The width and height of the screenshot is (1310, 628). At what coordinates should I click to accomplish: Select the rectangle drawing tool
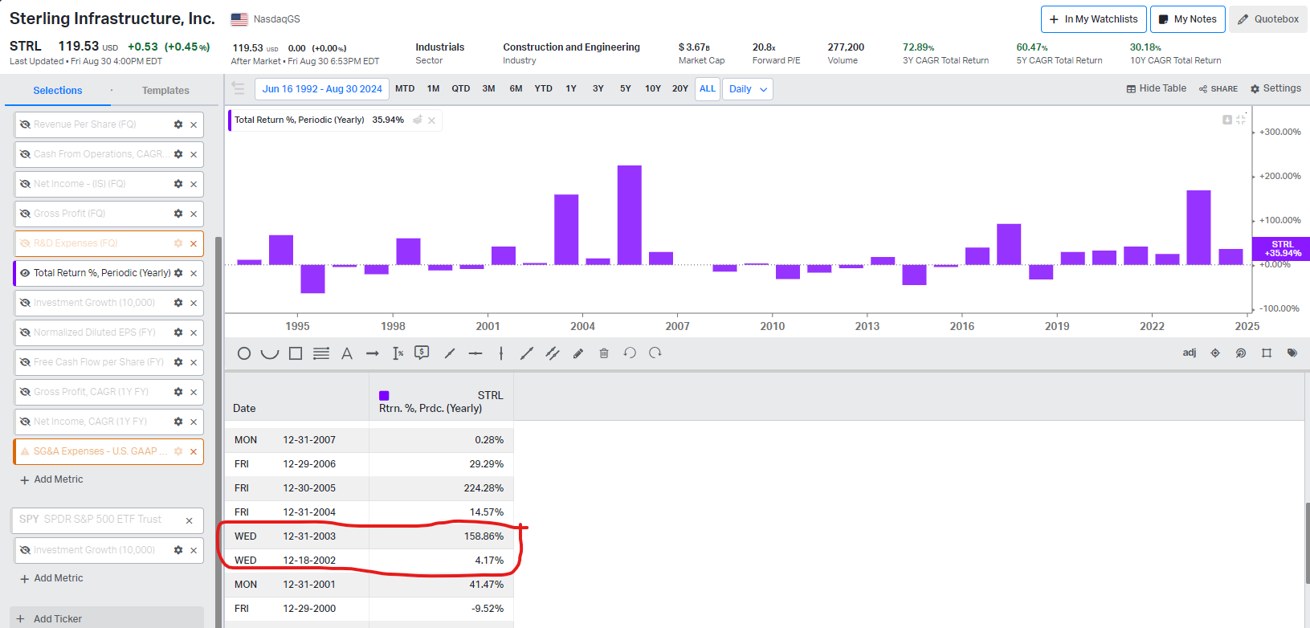pos(296,353)
